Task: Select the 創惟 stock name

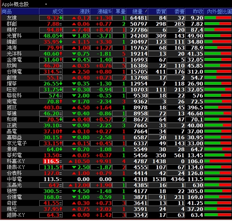Action: 12,78
